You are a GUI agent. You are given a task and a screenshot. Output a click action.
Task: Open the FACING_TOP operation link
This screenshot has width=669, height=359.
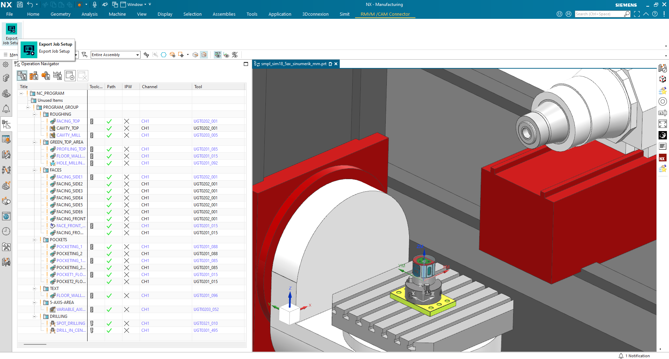(68, 121)
